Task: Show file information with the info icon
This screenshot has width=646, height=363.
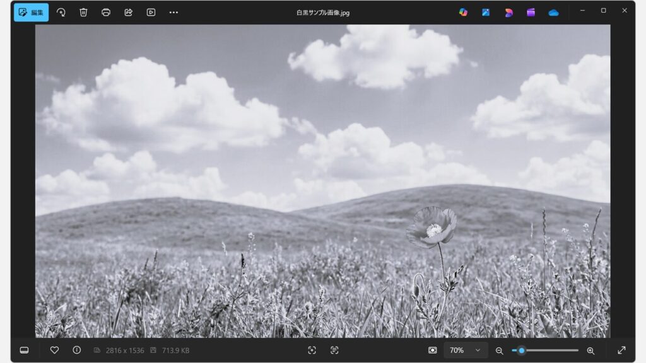Action: pyautogui.click(x=76, y=350)
